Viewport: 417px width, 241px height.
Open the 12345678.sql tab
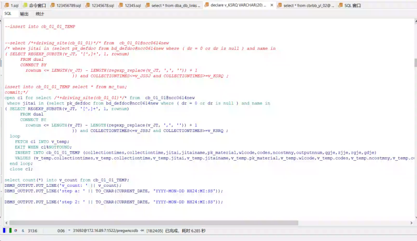pyautogui.click(x=100, y=6)
